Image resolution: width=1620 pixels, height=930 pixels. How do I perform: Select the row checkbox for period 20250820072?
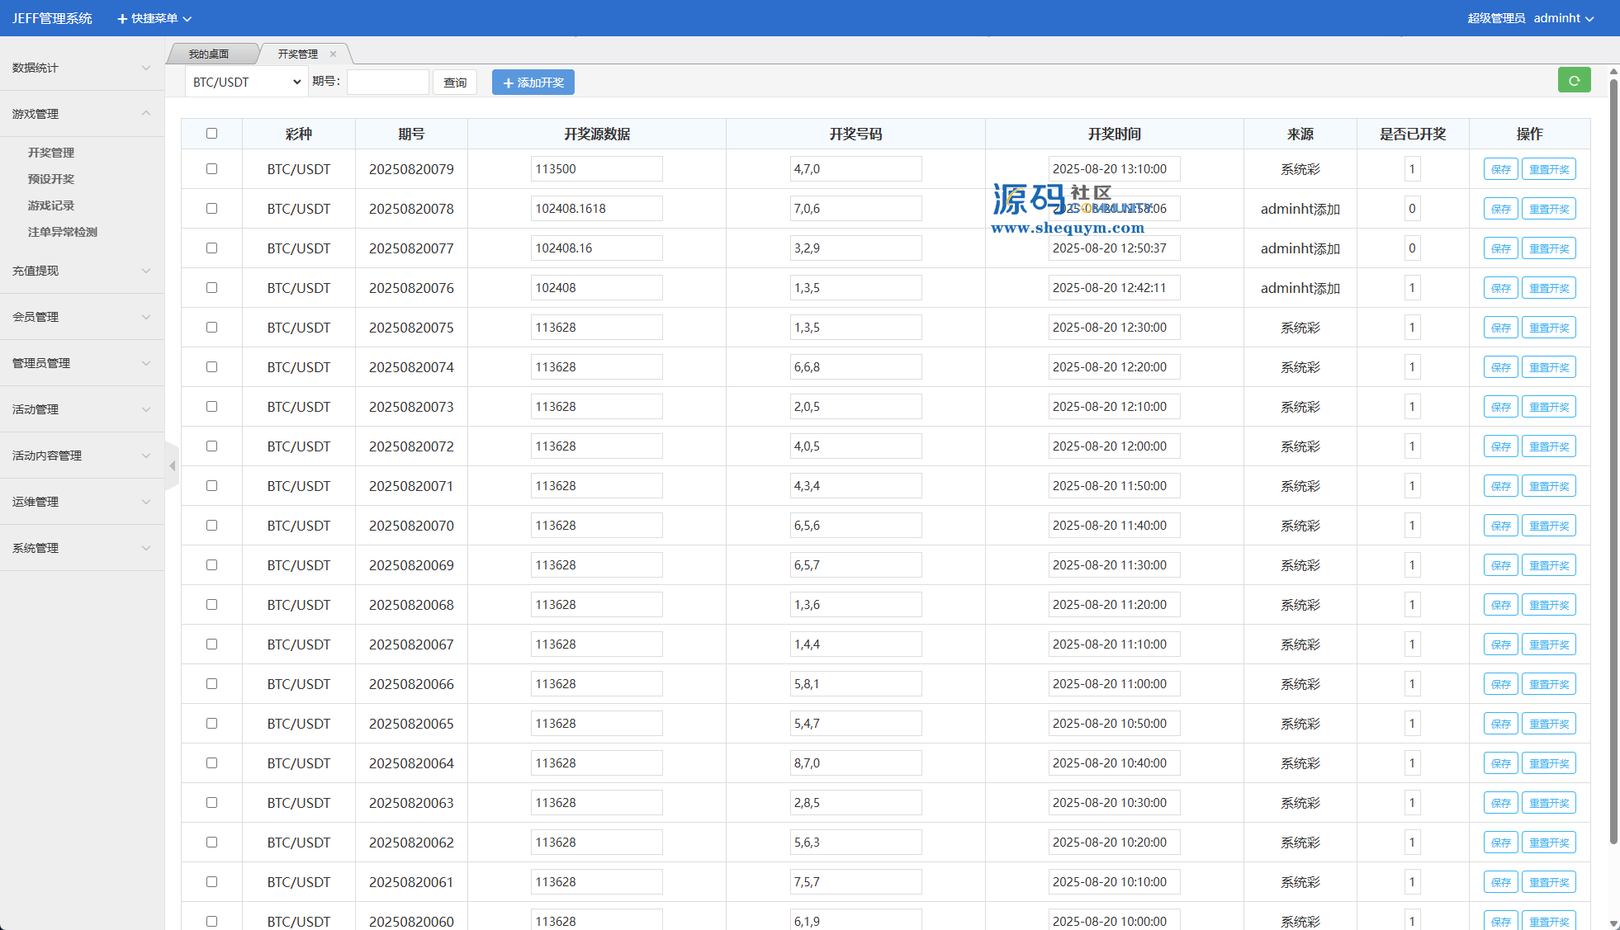click(211, 446)
